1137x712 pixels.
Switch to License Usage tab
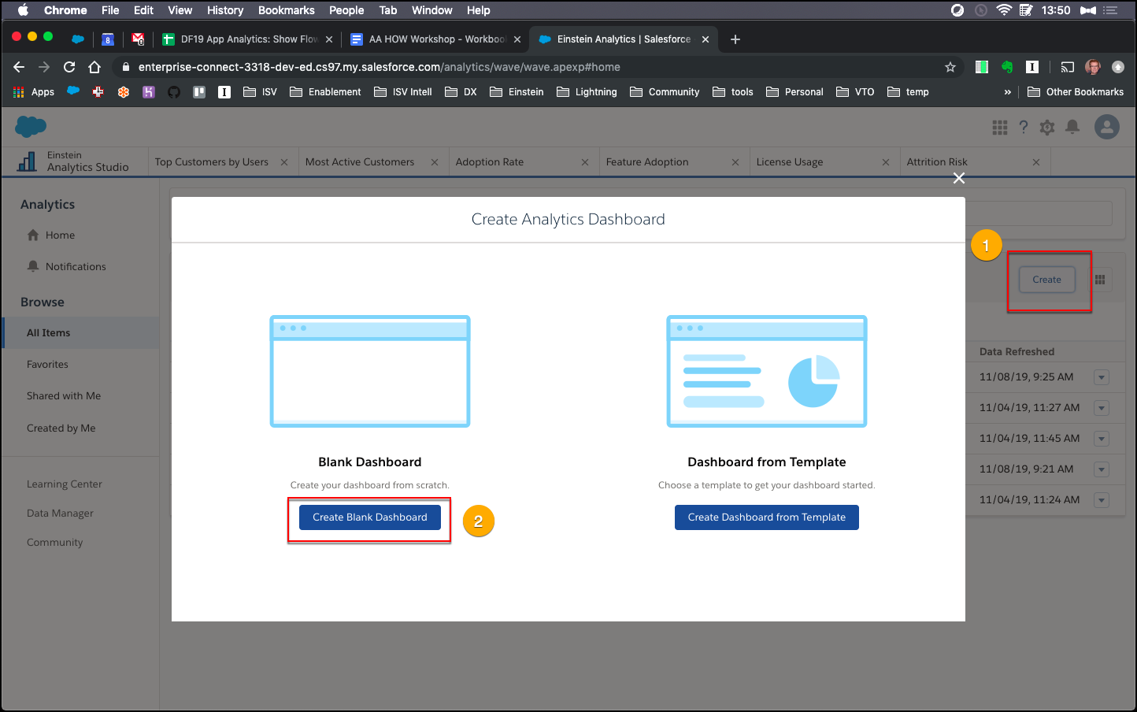[790, 162]
